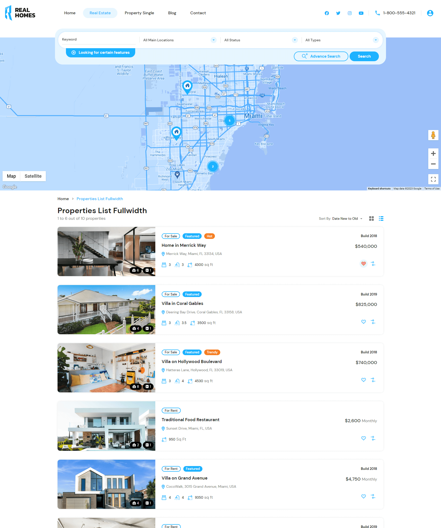
Task: Click the map cluster marker showing 2
Action: point(213,166)
